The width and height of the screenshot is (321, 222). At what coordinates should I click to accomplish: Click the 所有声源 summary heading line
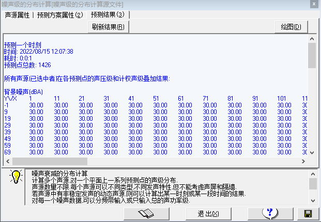87,78
